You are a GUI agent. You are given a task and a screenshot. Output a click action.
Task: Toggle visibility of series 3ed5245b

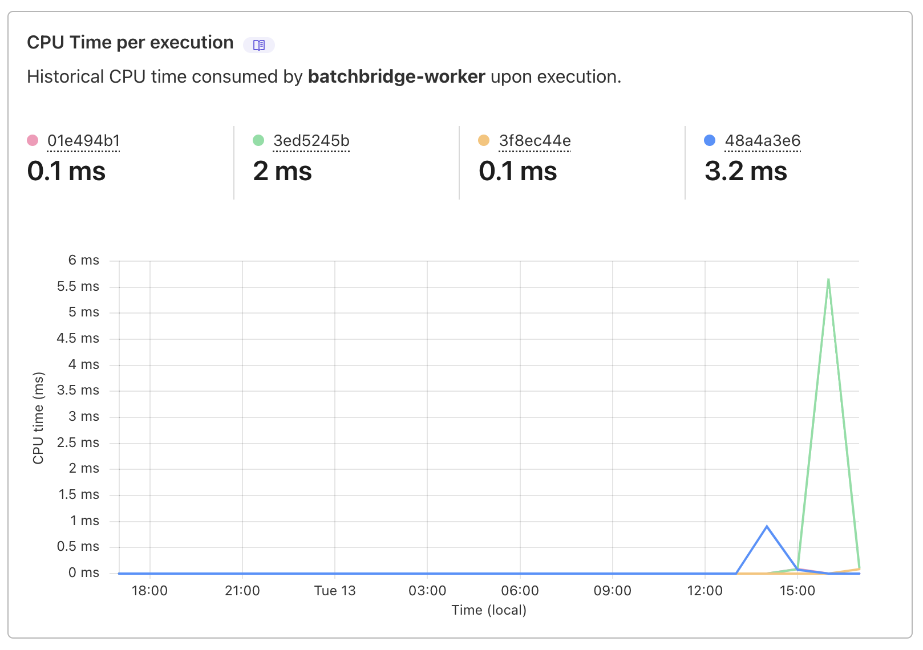(312, 140)
